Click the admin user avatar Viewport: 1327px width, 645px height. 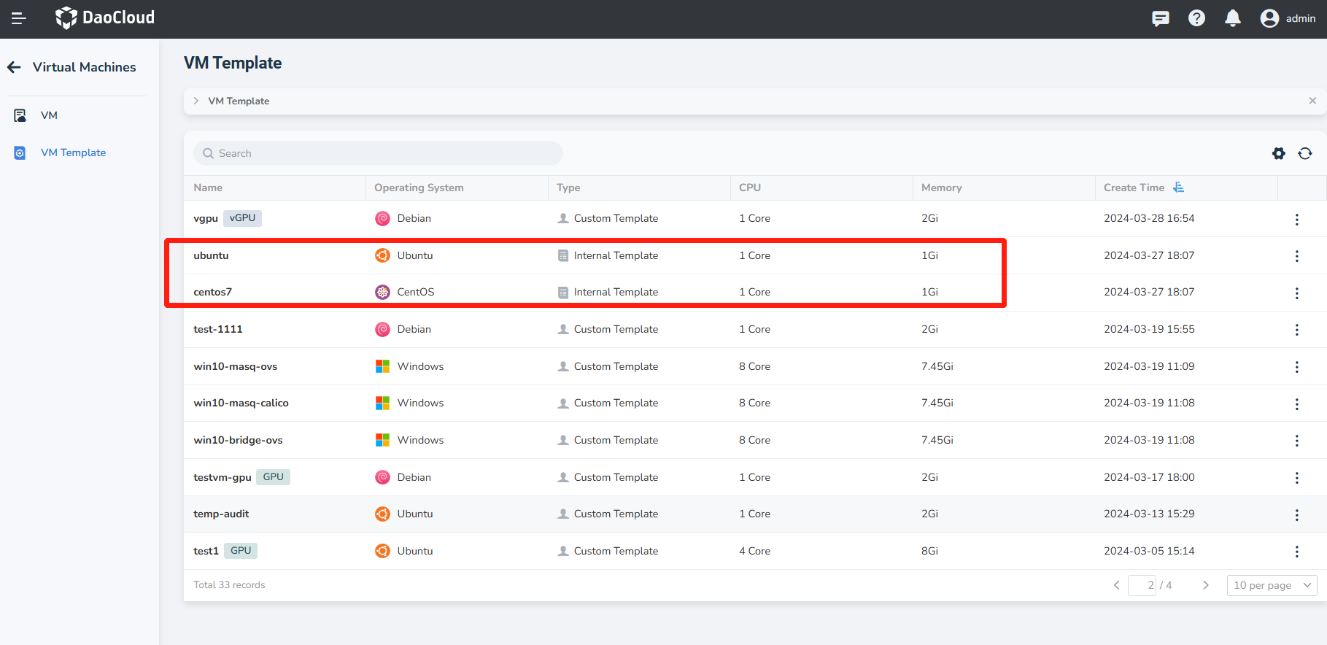click(1269, 18)
